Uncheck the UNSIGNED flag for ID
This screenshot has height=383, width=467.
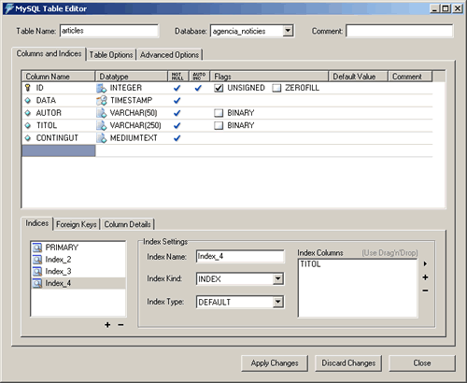coord(219,88)
